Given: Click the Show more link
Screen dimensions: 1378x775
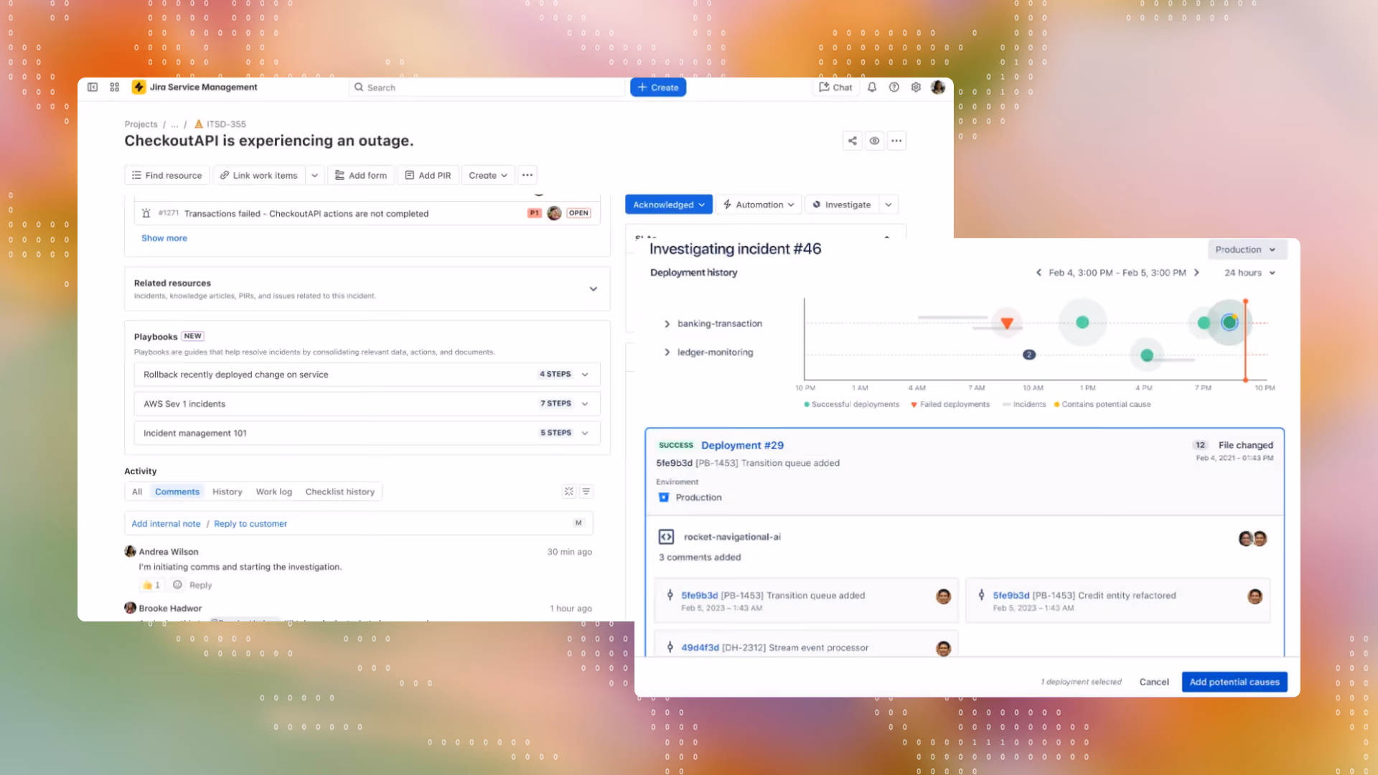Looking at the screenshot, I should (164, 238).
